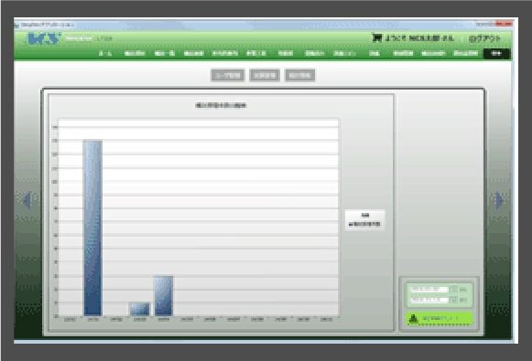
Task: Select the shortest blue bar in the chart
Action: click(140, 309)
